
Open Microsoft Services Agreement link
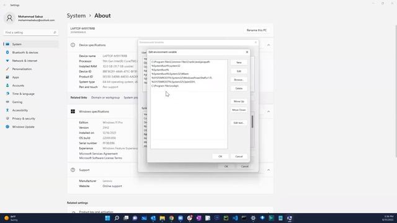point(98,154)
